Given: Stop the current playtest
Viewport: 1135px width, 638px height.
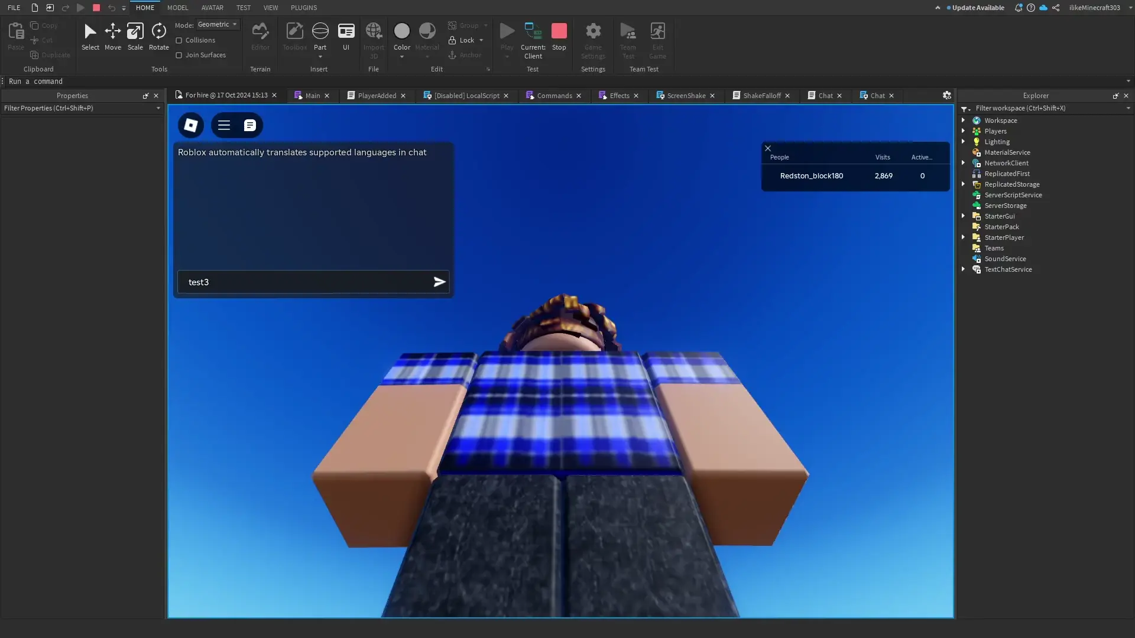Looking at the screenshot, I should (x=559, y=32).
